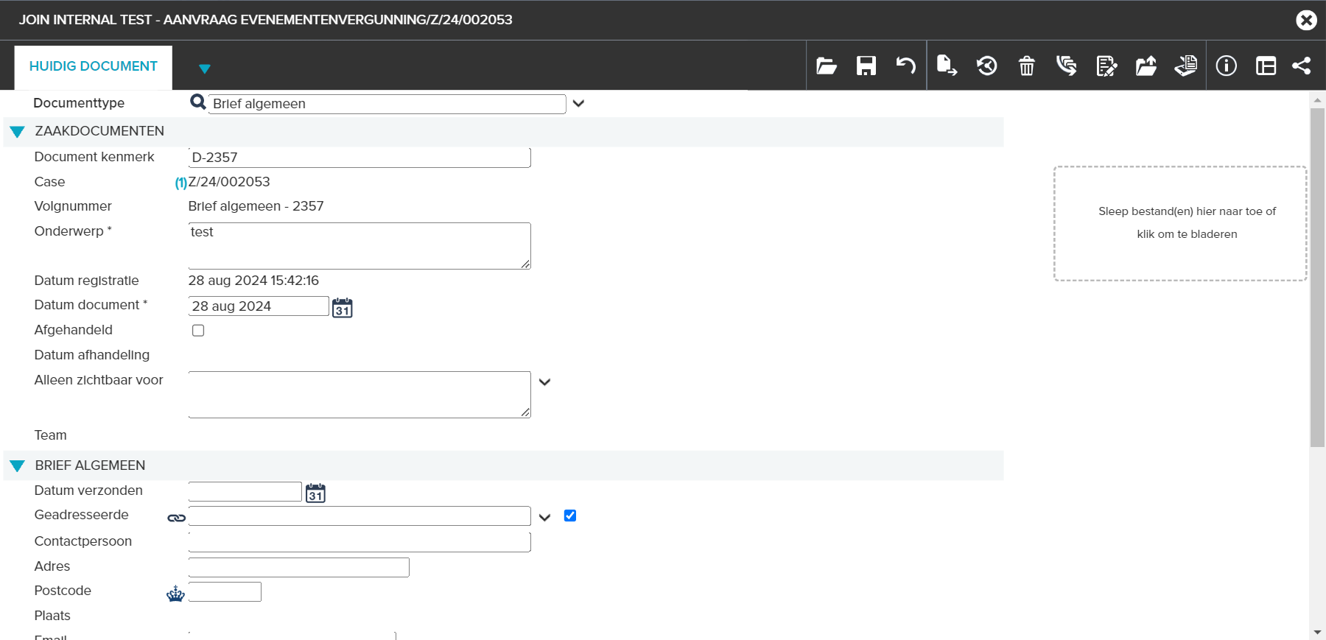Click the case number Z/24/002053
1326x640 pixels.
click(229, 182)
